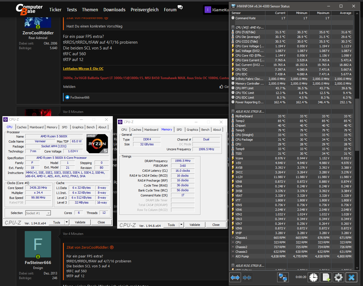Open Forum in ComputerBase navigation
Image resolution: width=363 pixels, height=286 pixels.
click(170, 10)
